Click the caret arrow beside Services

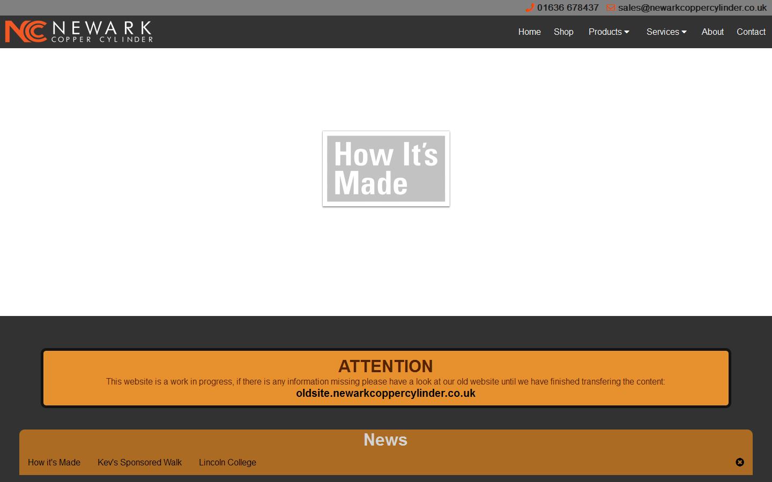(x=684, y=32)
